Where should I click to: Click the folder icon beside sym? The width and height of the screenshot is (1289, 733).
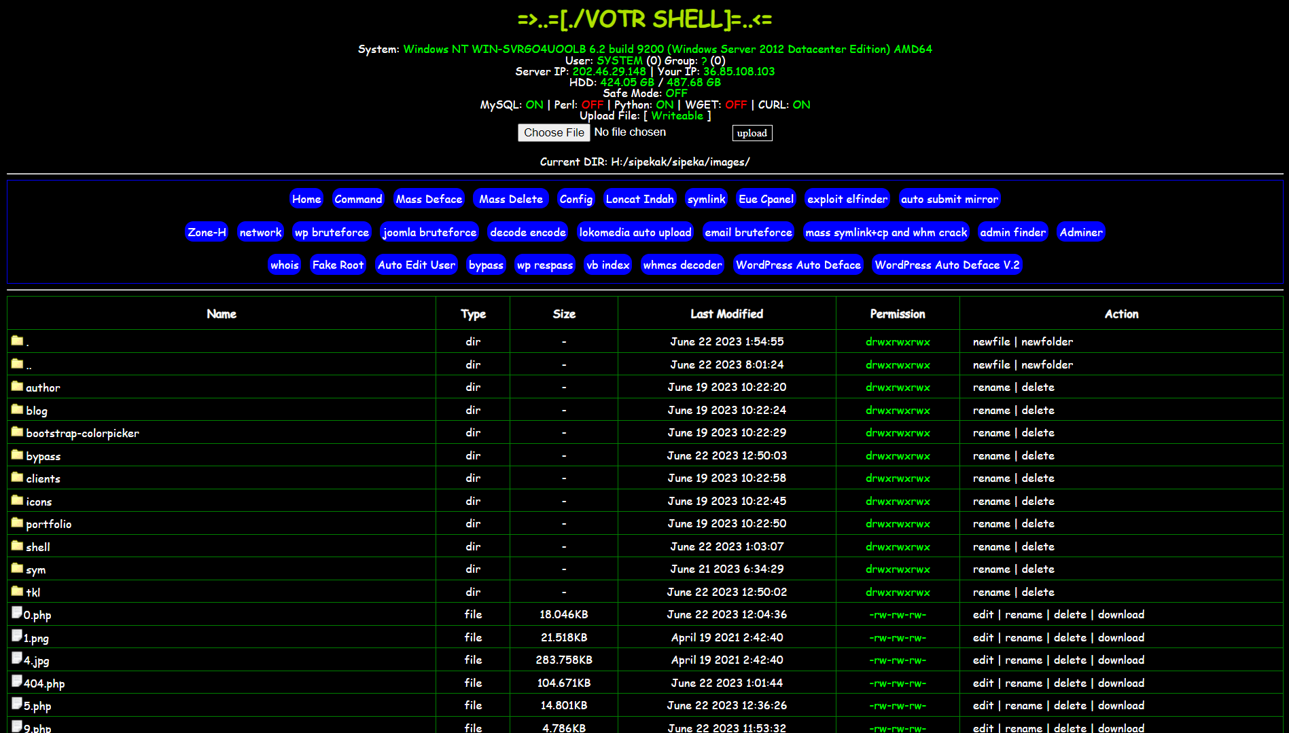[17, 568]
